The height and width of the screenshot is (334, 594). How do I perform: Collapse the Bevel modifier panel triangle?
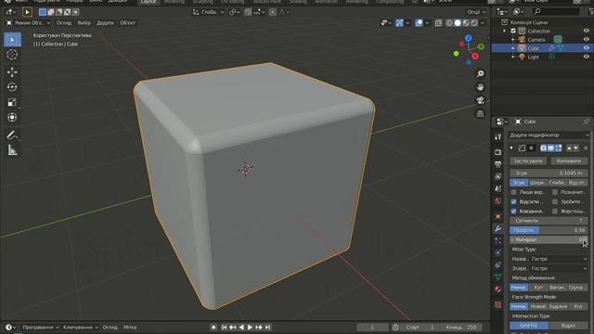[511, 148]
